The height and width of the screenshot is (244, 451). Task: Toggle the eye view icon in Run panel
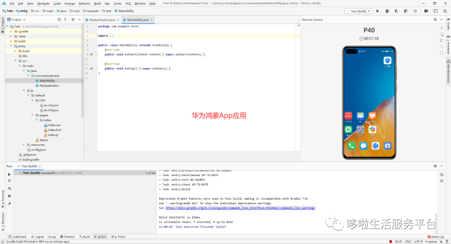click(x=9, y=189)
